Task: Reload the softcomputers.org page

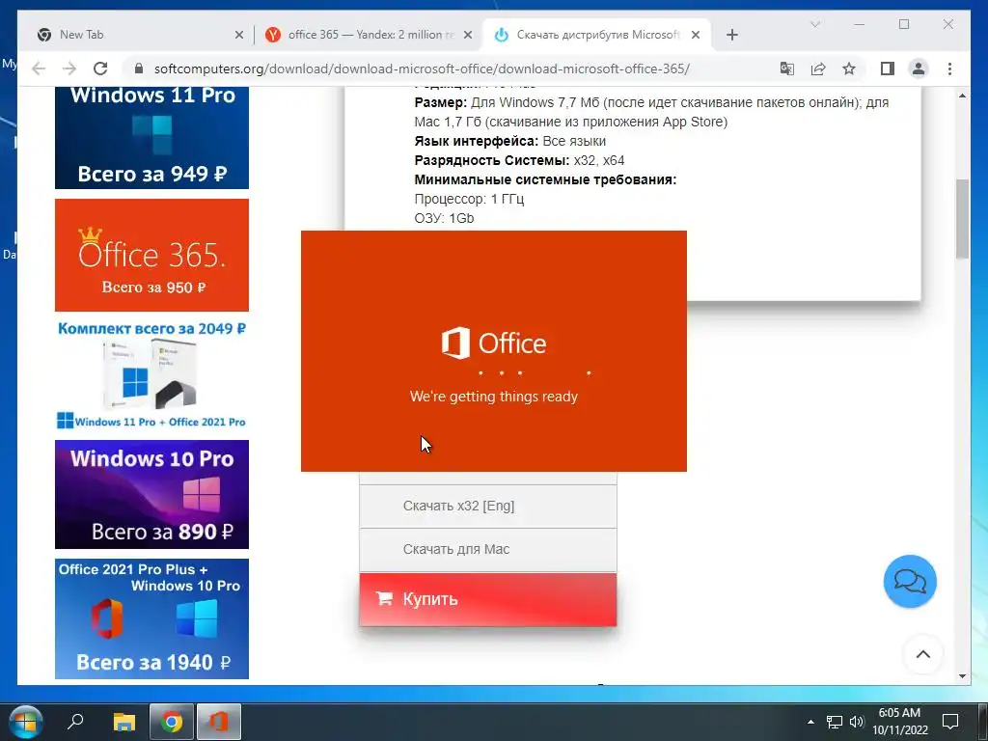Action: 100,69
